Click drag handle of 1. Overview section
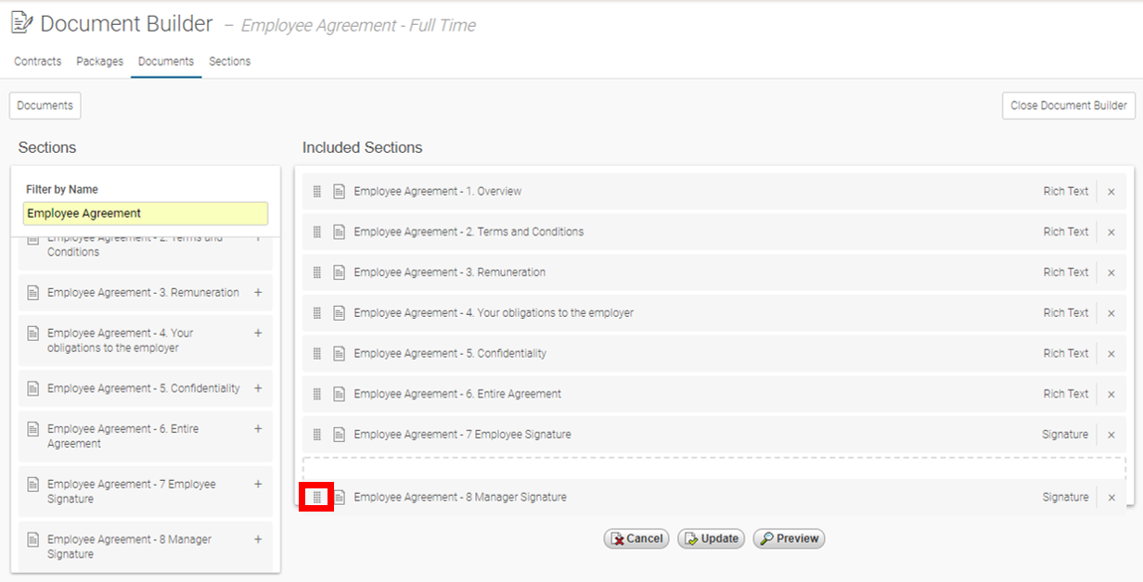 coord(316,192)
